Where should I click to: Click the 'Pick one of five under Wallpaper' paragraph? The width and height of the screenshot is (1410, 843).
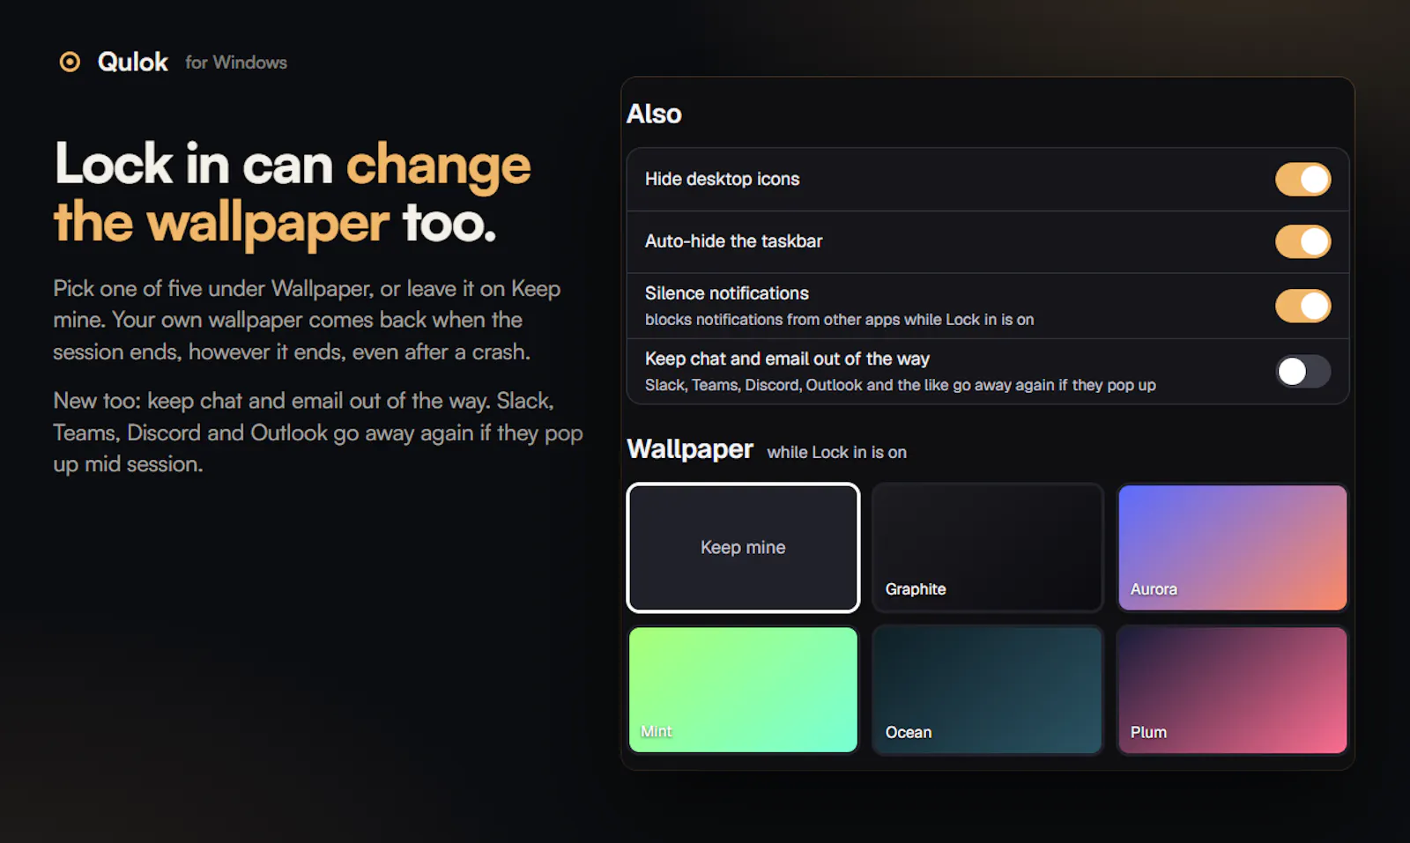pos(307,321)
